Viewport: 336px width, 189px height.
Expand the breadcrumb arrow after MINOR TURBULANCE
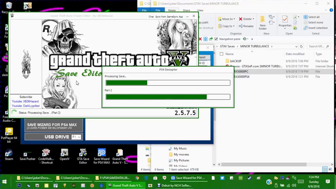(272, 46)
